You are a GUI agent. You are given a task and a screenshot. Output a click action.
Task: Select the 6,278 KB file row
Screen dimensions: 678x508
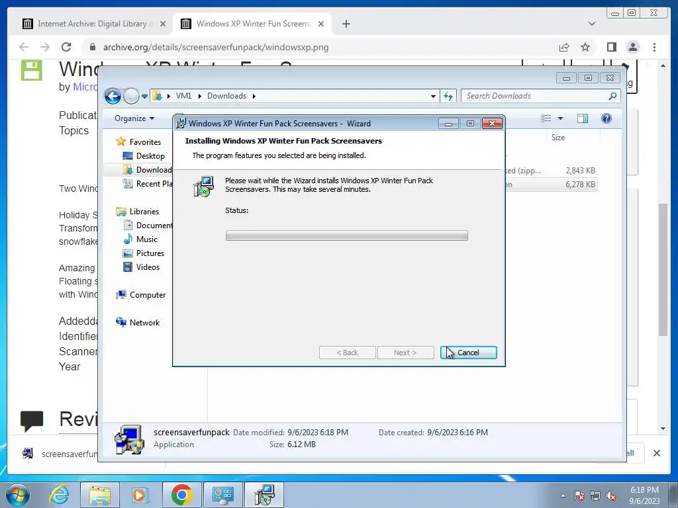click(x=552, y=185)
